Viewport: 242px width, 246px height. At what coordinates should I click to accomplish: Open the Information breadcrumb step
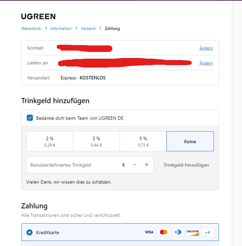[x=61, y=29]
